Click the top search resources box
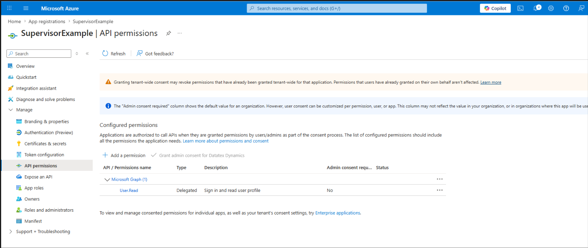 (337, 8)
